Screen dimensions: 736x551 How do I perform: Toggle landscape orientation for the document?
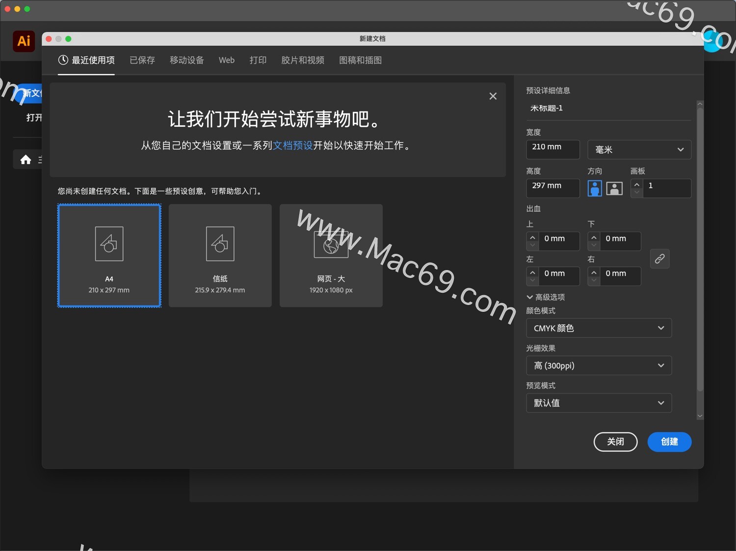tap(614, 188)
